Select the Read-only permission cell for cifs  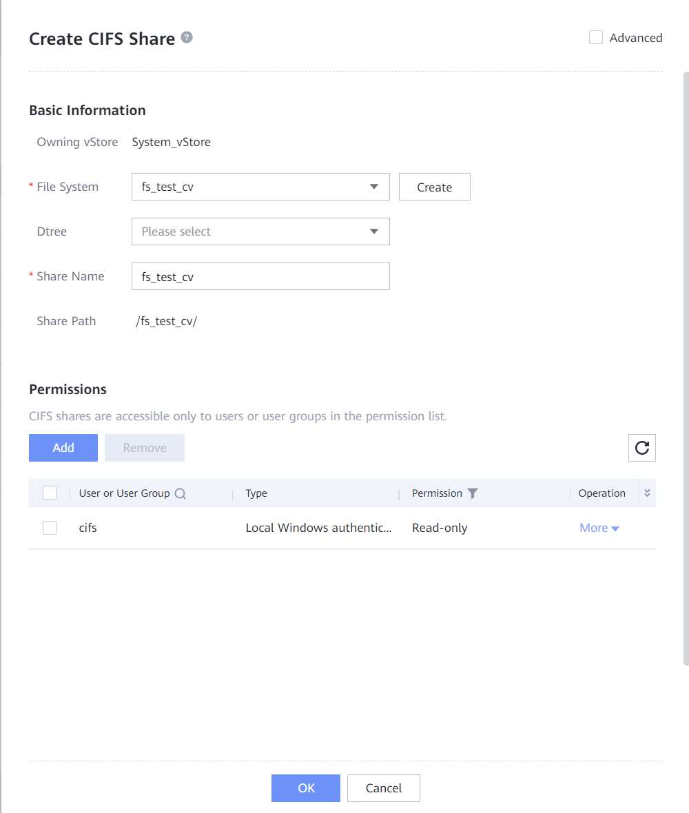pos(440,528)
